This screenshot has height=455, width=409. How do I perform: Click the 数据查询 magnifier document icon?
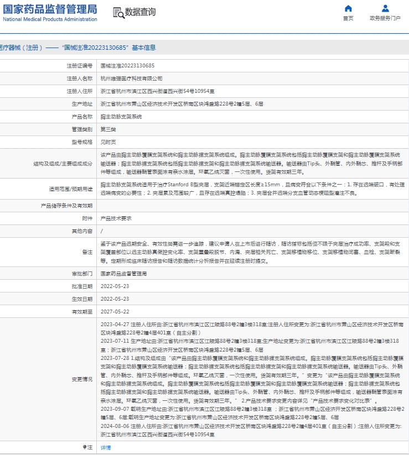coord(118,13)
